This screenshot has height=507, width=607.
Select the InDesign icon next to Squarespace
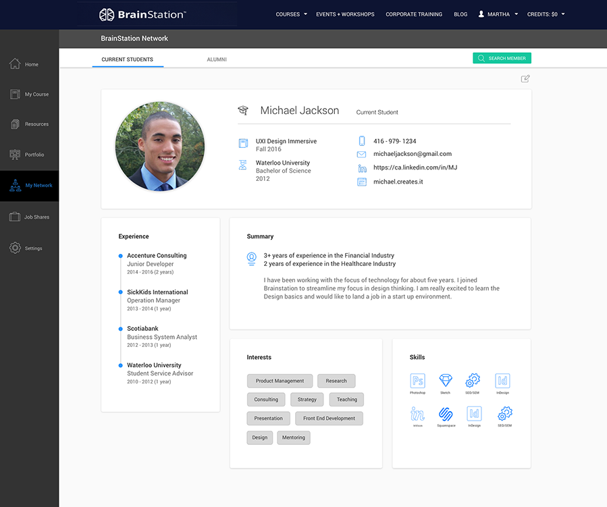474,414
